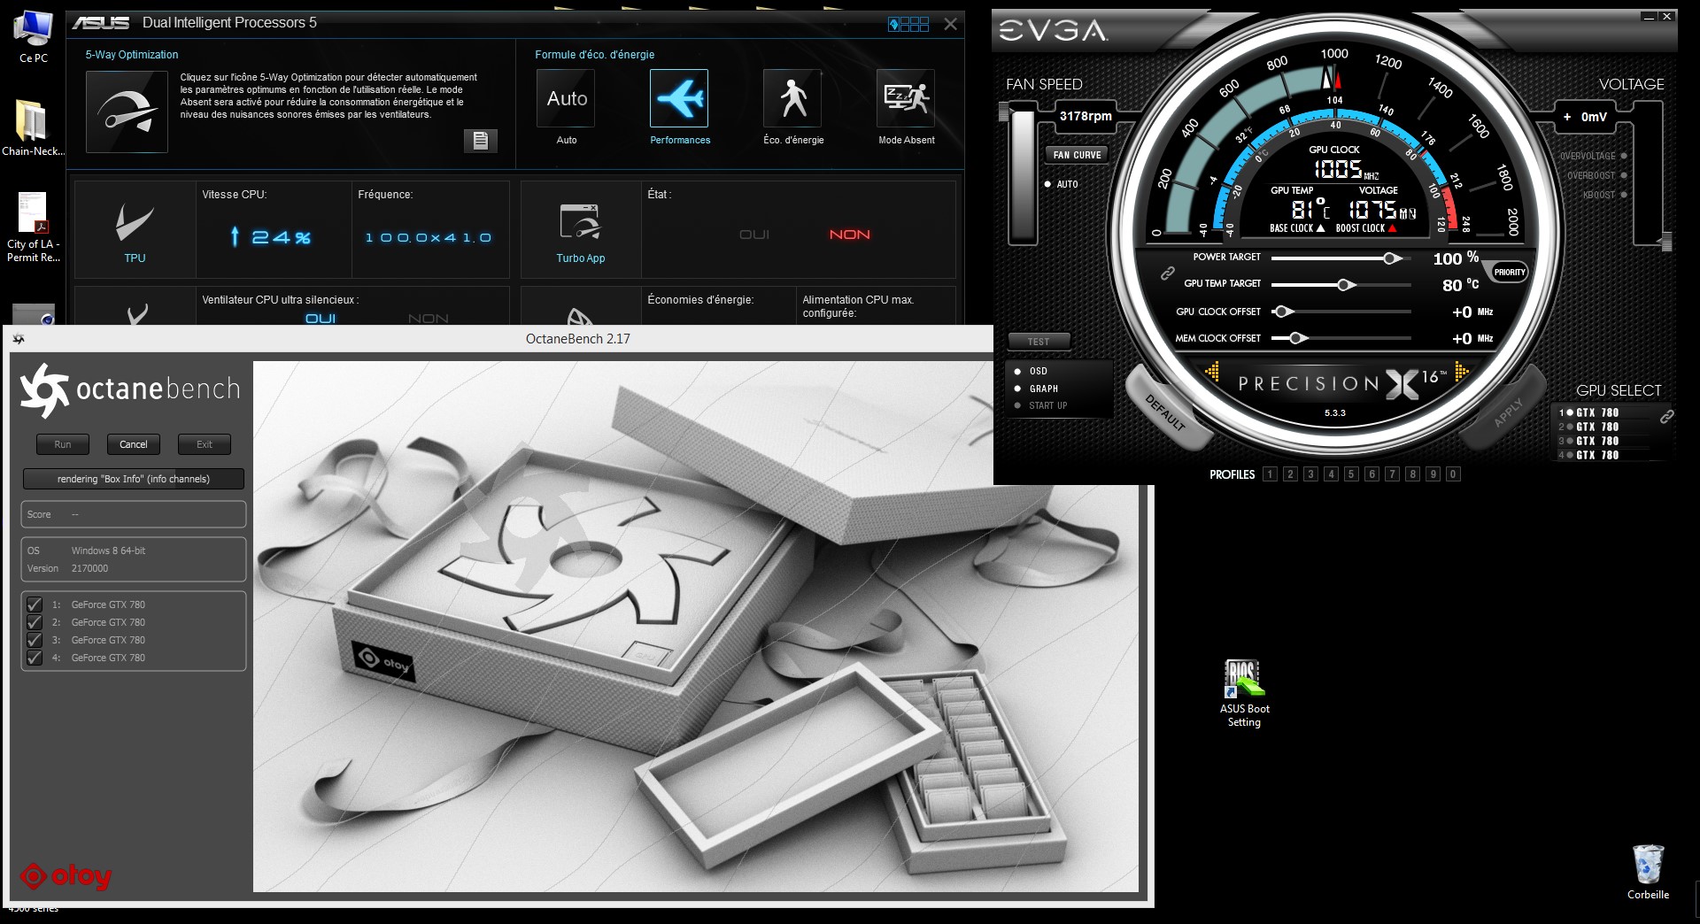
Task: Select EVGA profile slot 2
Action: point(1290,474)
